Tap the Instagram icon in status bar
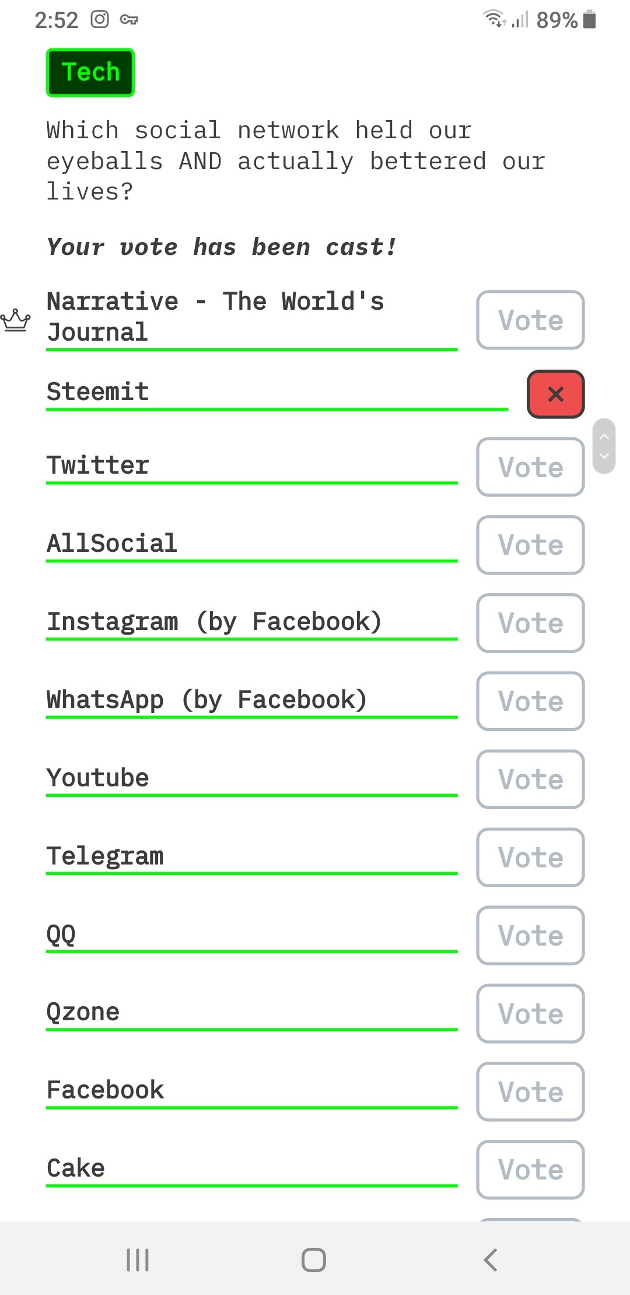 (x=100, y=20)
